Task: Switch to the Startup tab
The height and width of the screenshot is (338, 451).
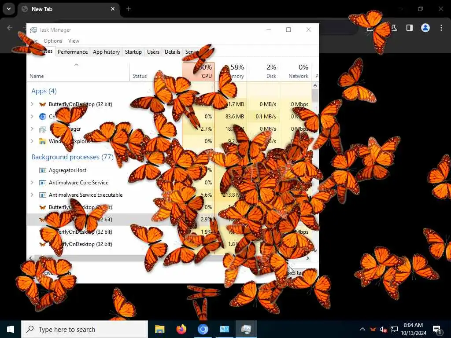Action: (x=133, y=52)
